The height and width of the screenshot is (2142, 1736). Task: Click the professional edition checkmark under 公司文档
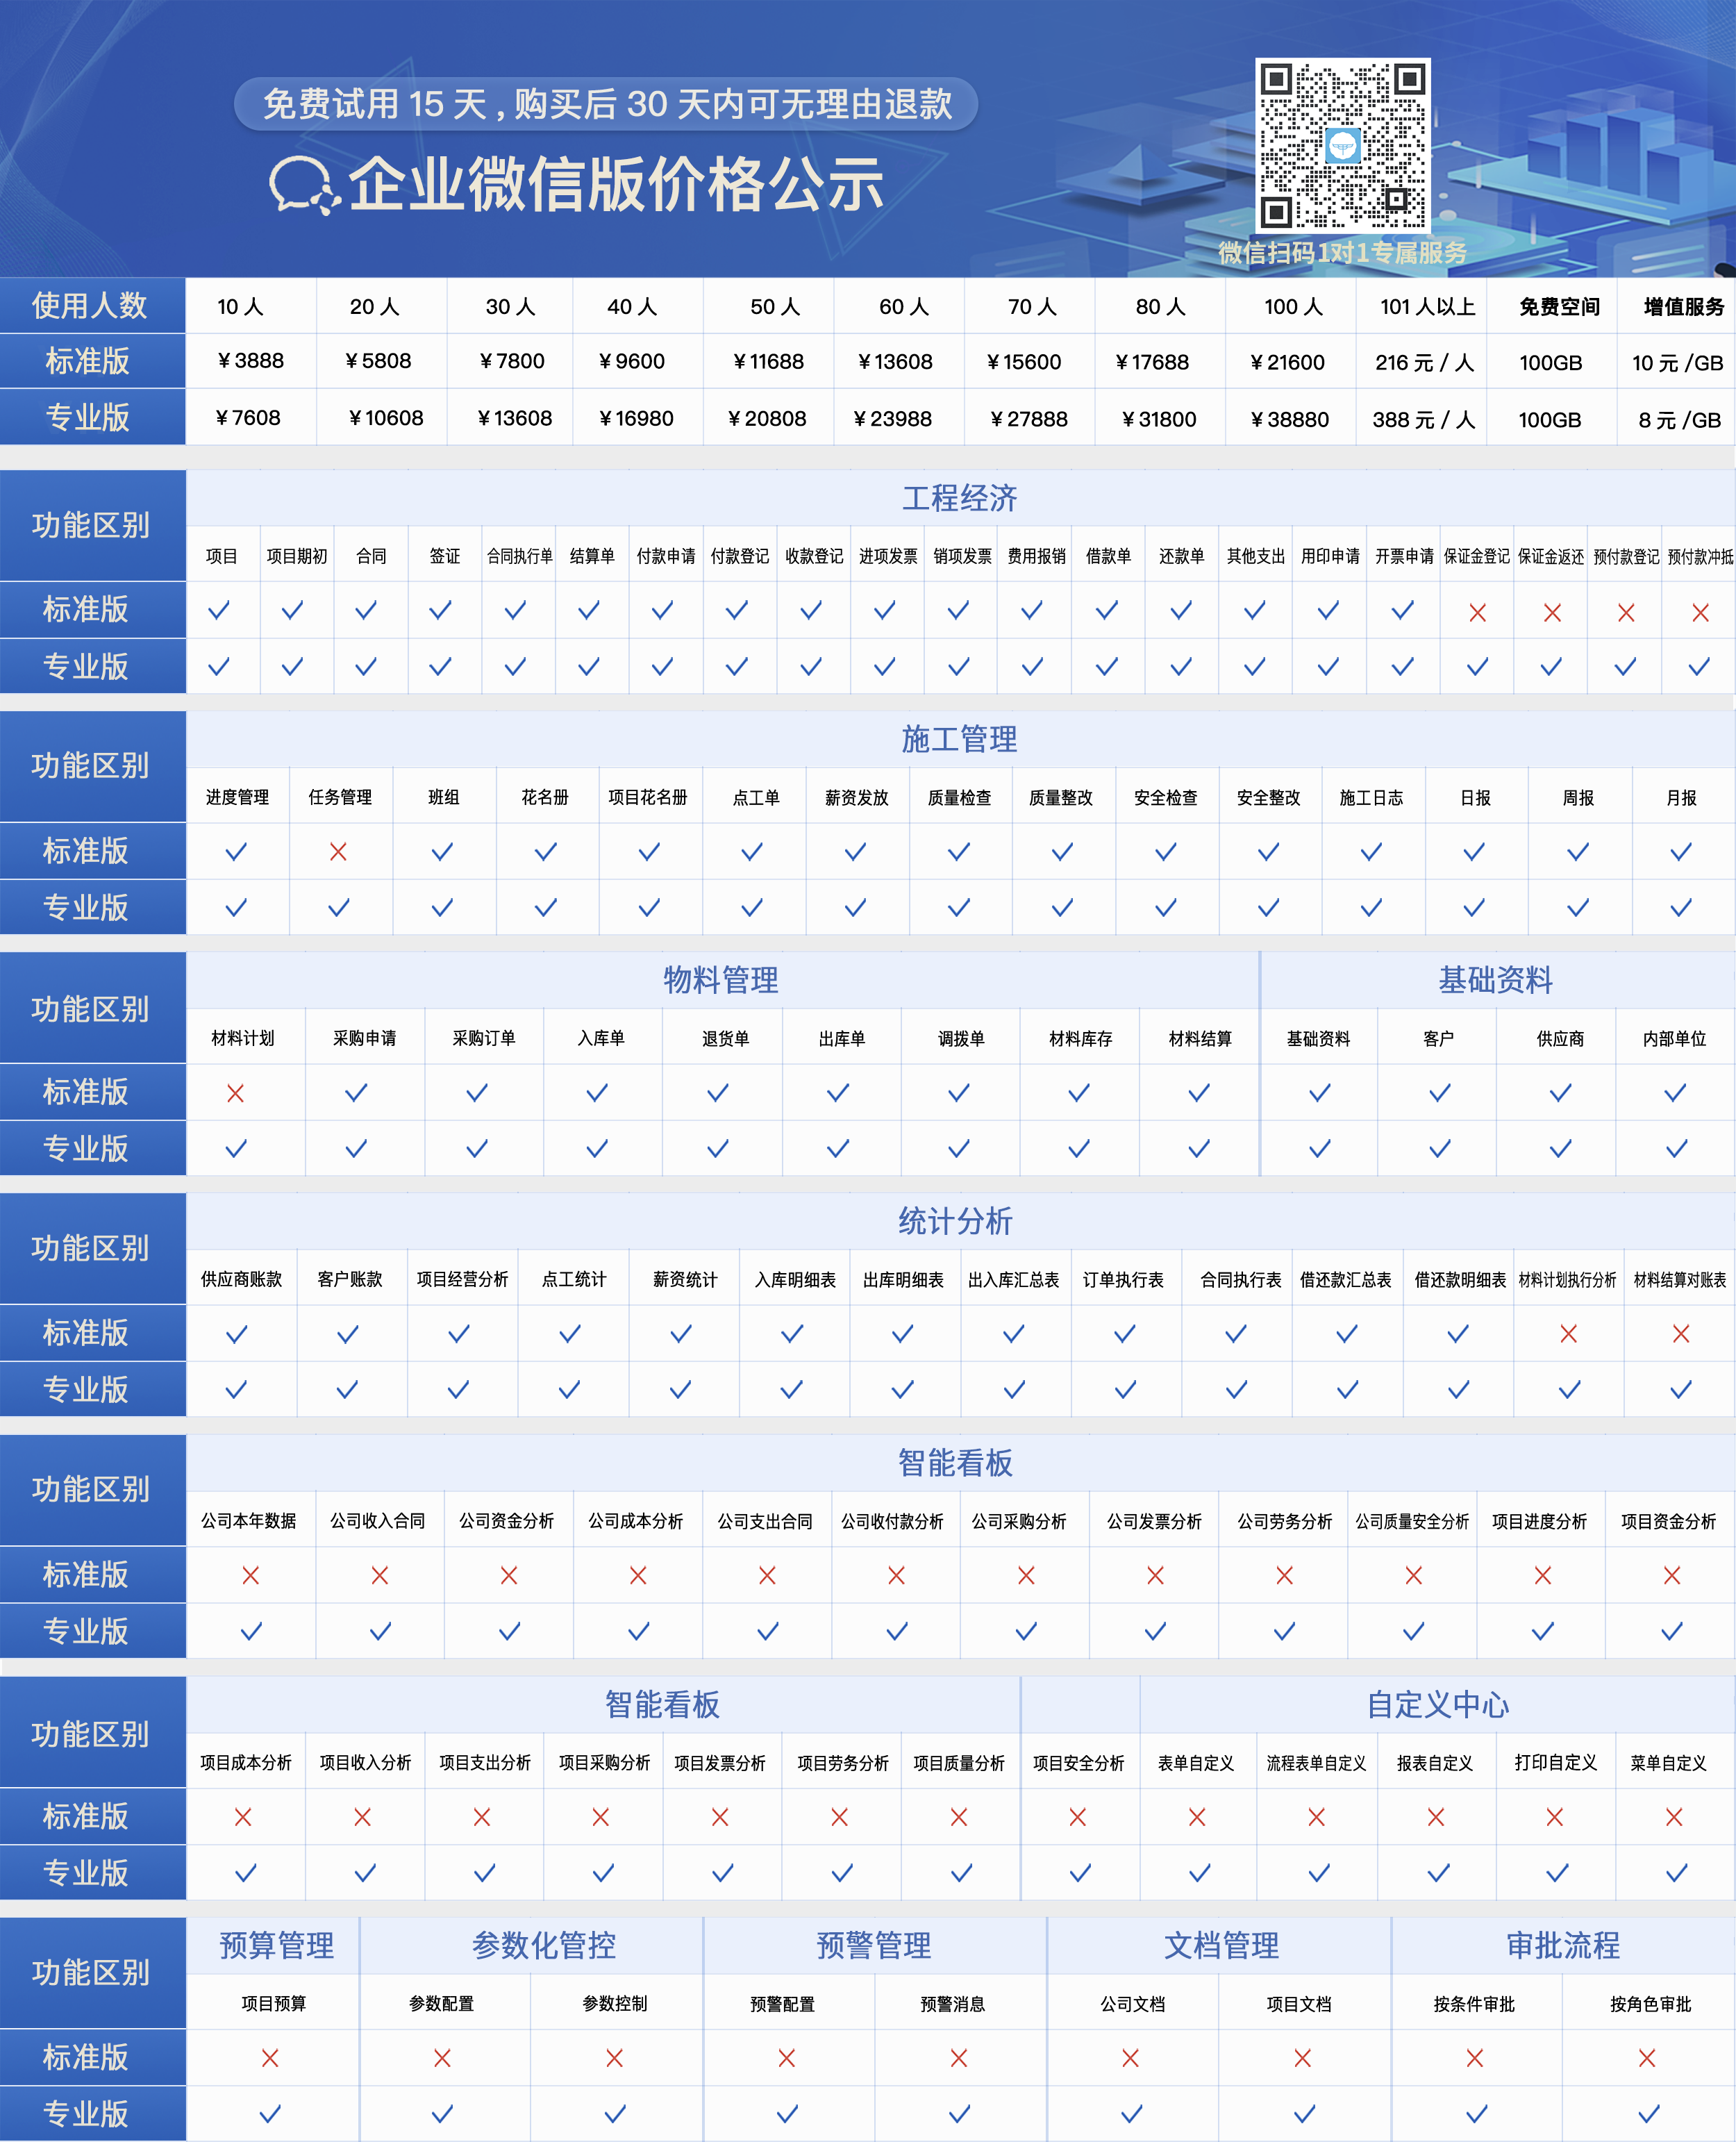tap(1131, 2114)
